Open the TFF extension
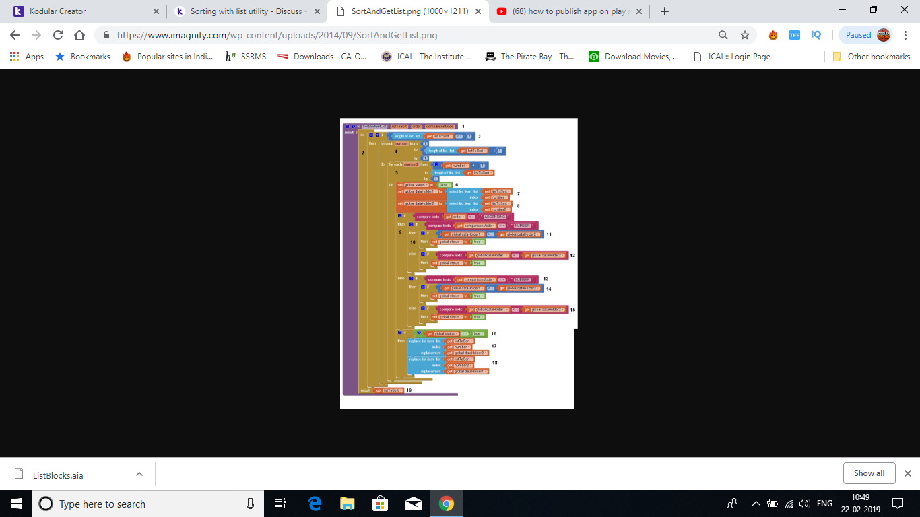920x517 pixels. tap(795, 35)
